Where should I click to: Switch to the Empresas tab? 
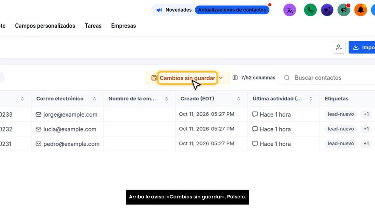(x=123, y=26)
